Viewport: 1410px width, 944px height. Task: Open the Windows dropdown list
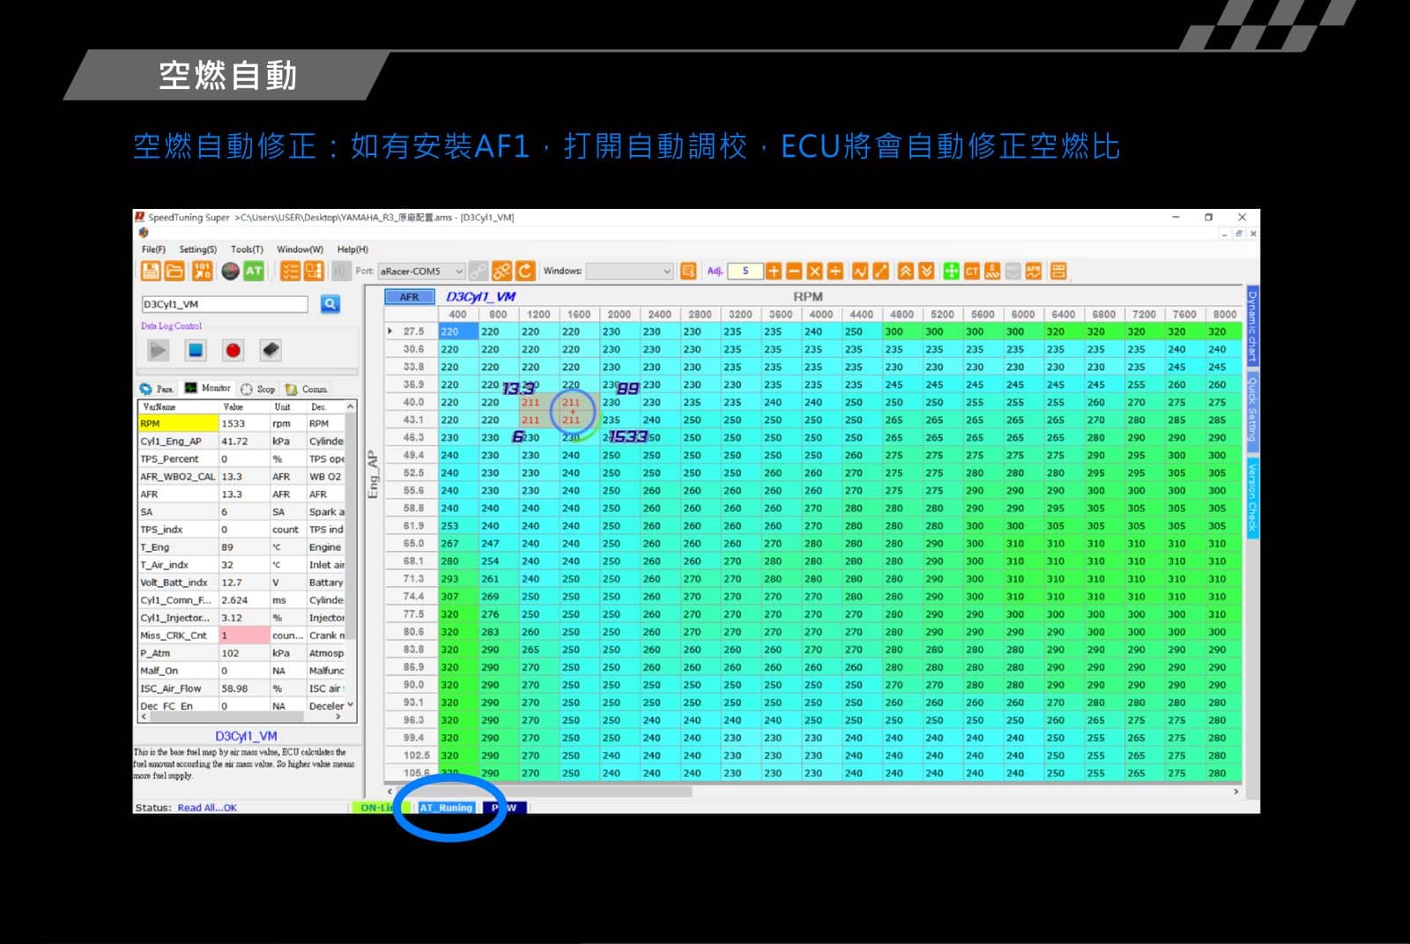pos(630,271)
